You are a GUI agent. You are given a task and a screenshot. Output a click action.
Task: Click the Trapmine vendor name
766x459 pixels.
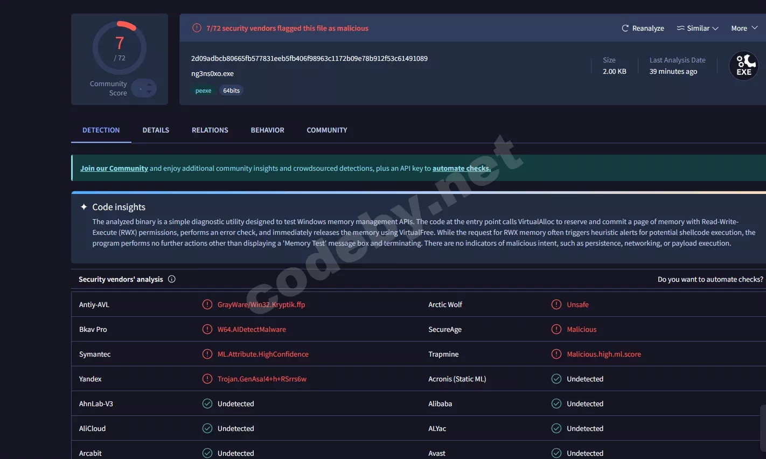click(x=443, y=354)
